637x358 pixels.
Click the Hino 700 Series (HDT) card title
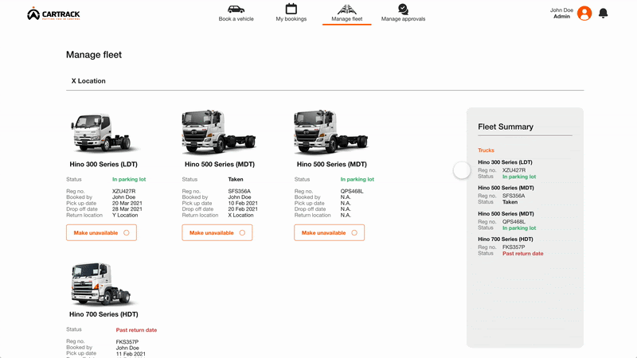[x=104, y=314]
